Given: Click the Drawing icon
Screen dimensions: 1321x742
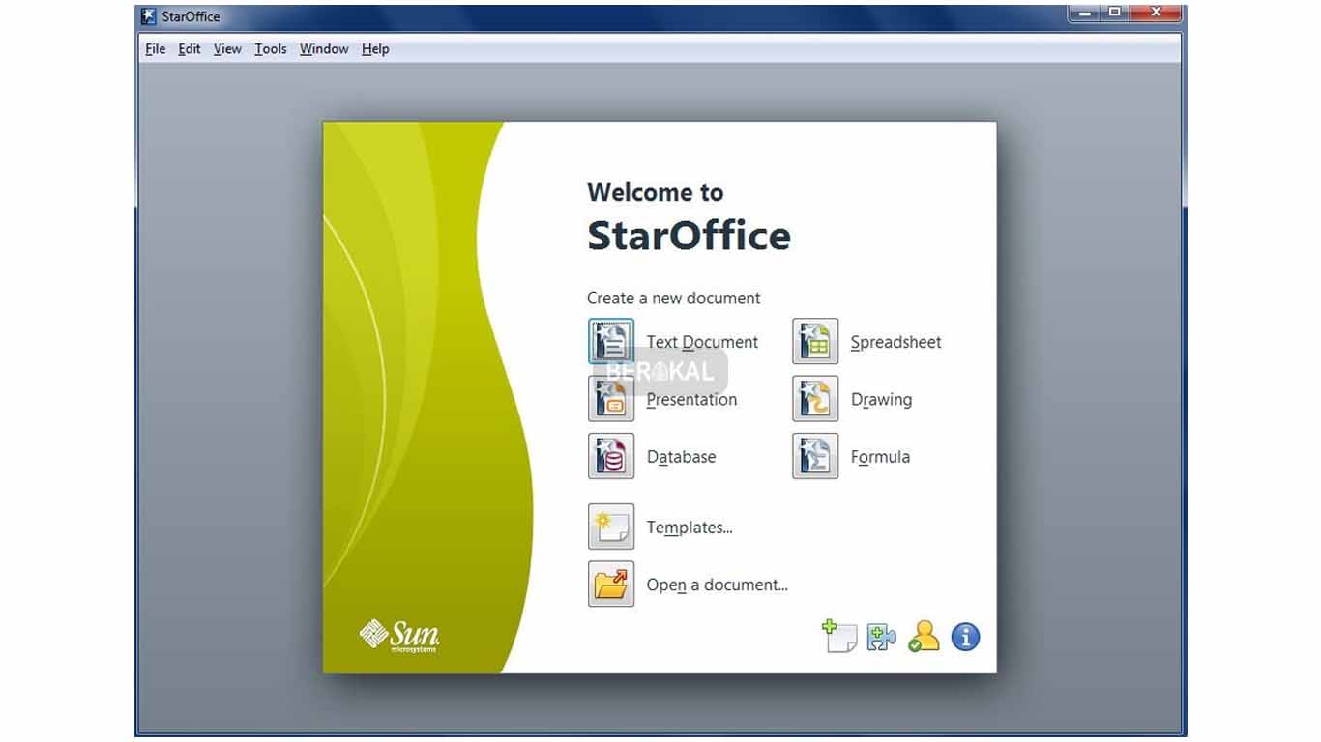Looking at the screenshot, I should pyautogui.click(x=815, y=399).
